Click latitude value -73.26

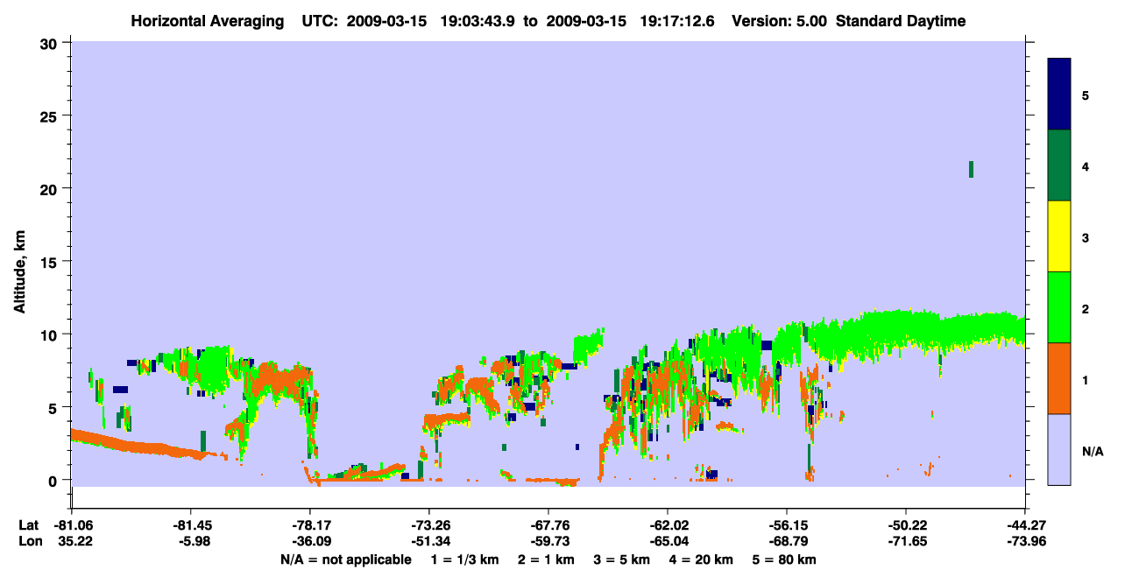(x=428, y=525)
